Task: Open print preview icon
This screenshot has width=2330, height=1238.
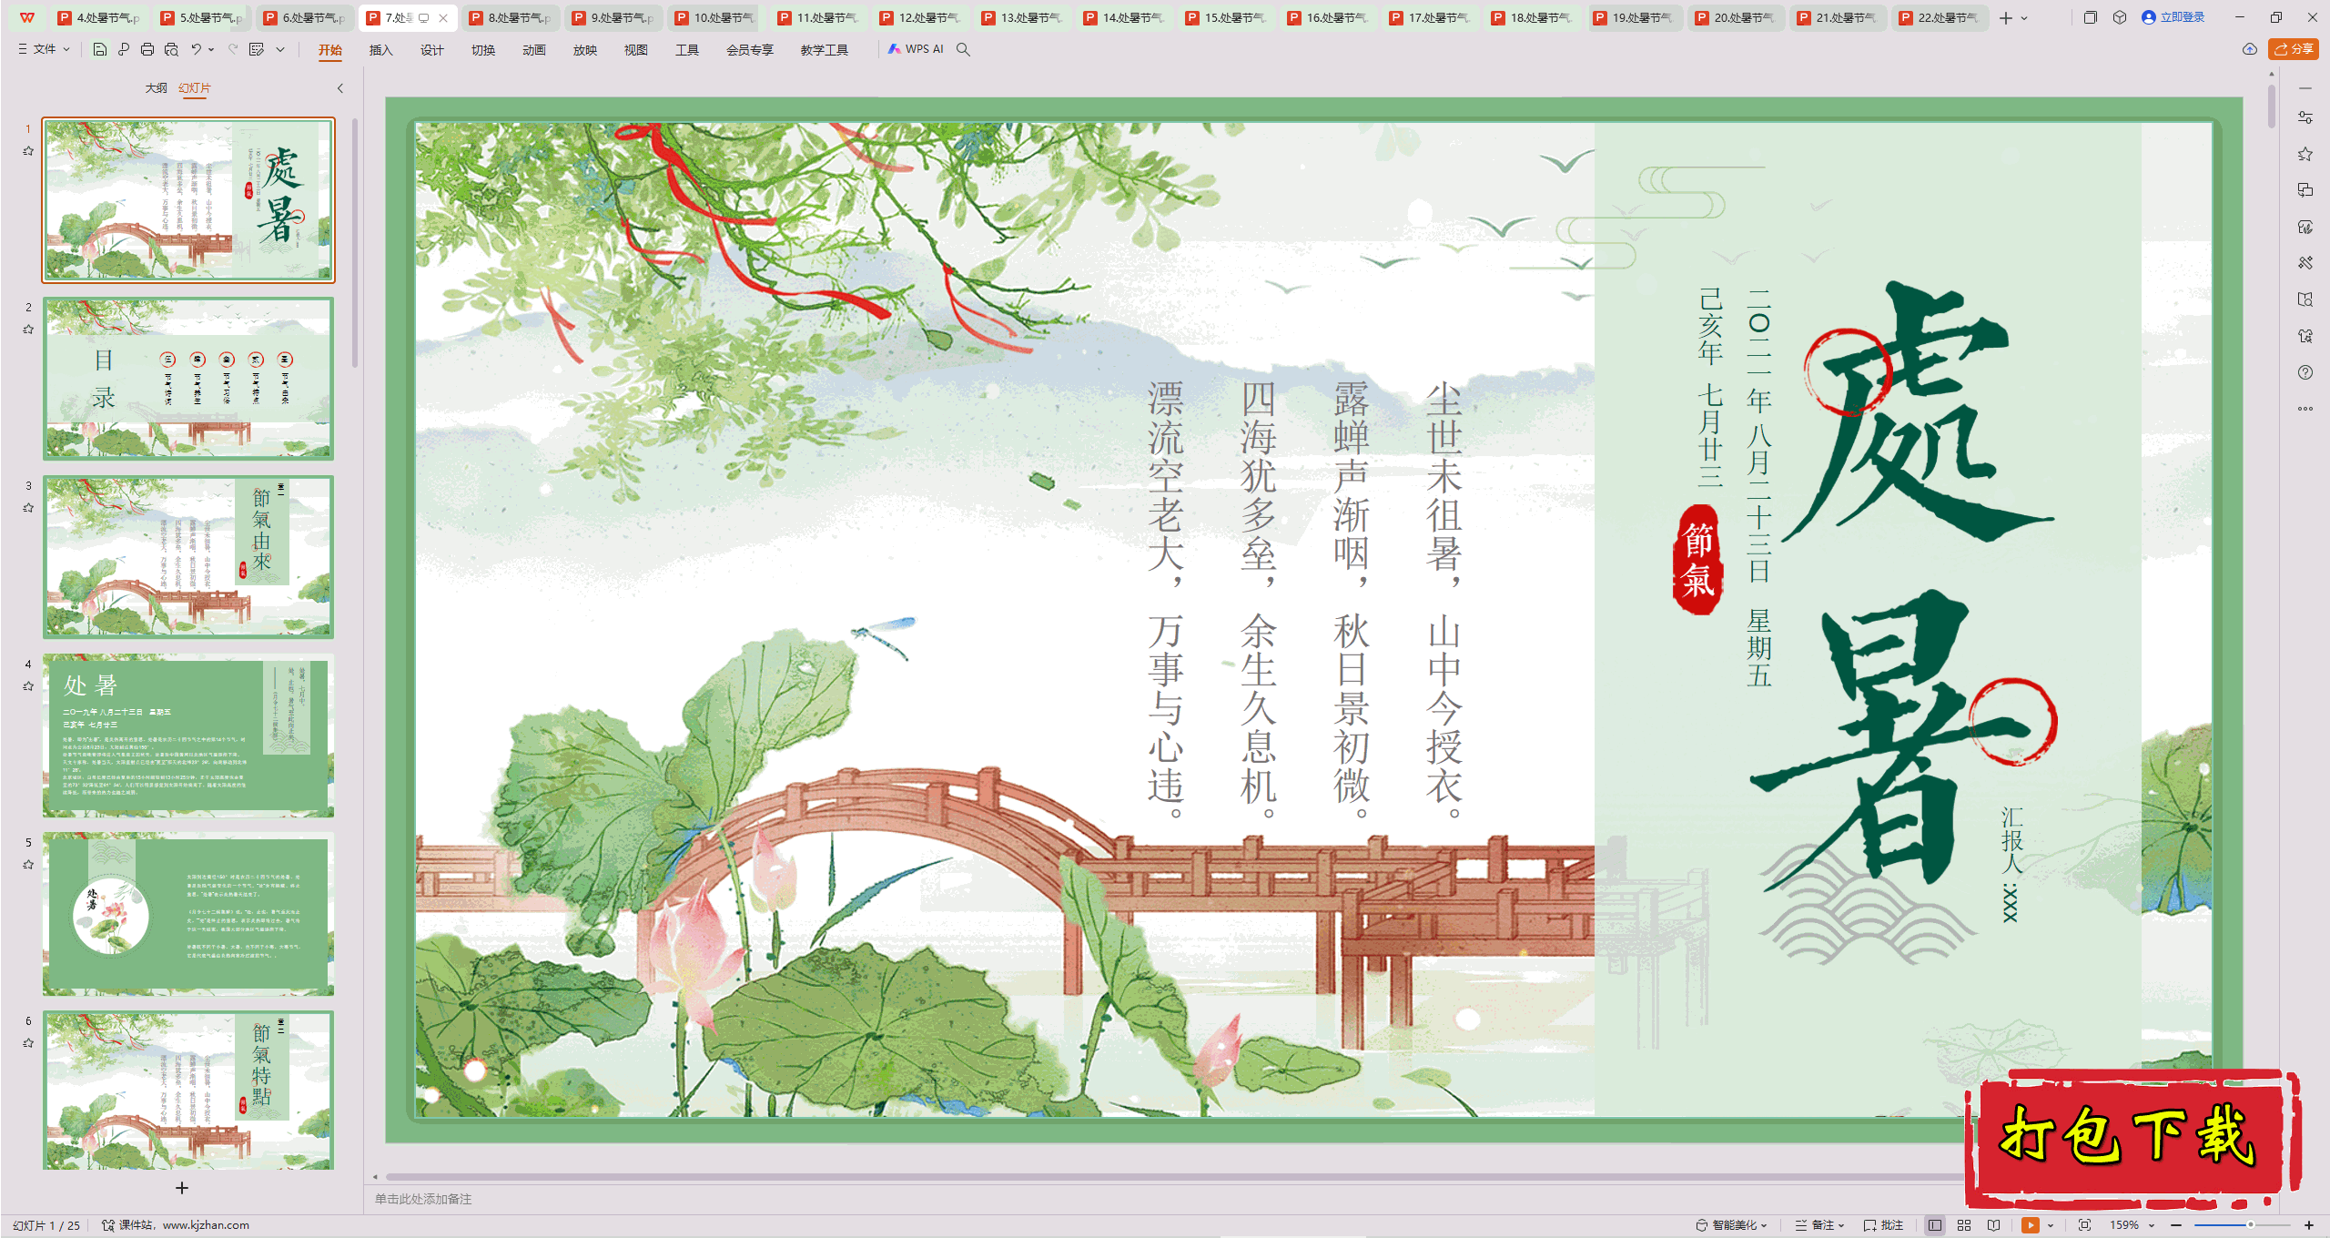Action: coord(171,49)
